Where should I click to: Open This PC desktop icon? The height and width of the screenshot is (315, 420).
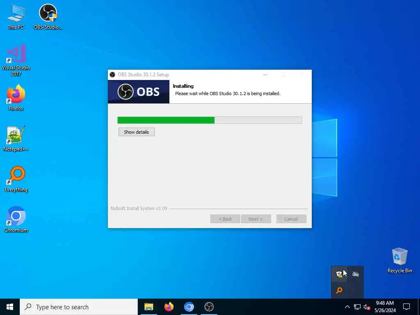point(16,16)
